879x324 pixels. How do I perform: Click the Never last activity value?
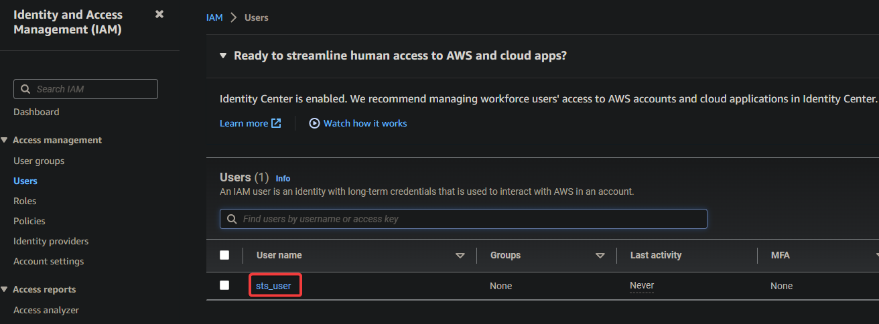point(642,286)
